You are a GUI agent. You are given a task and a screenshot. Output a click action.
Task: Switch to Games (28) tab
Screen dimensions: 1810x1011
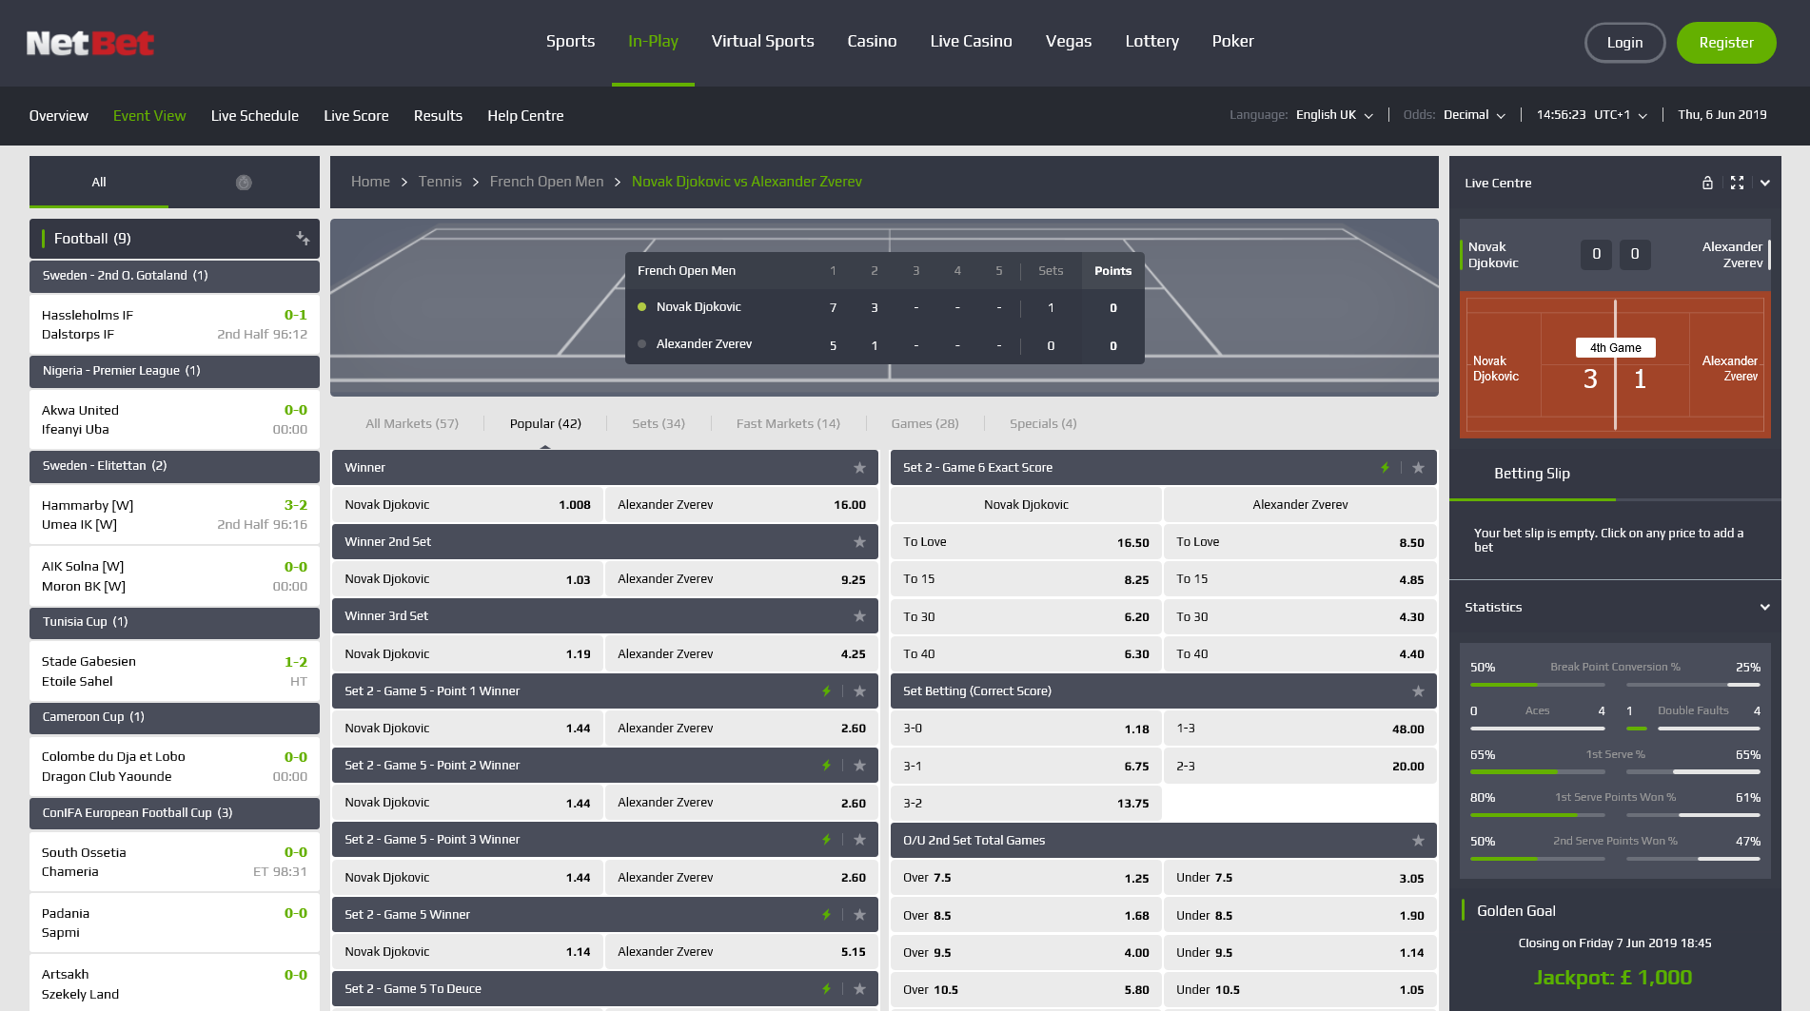925,424
